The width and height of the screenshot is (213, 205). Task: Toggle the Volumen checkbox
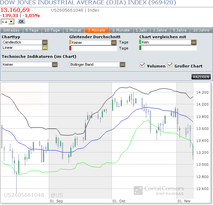[142, 65]
